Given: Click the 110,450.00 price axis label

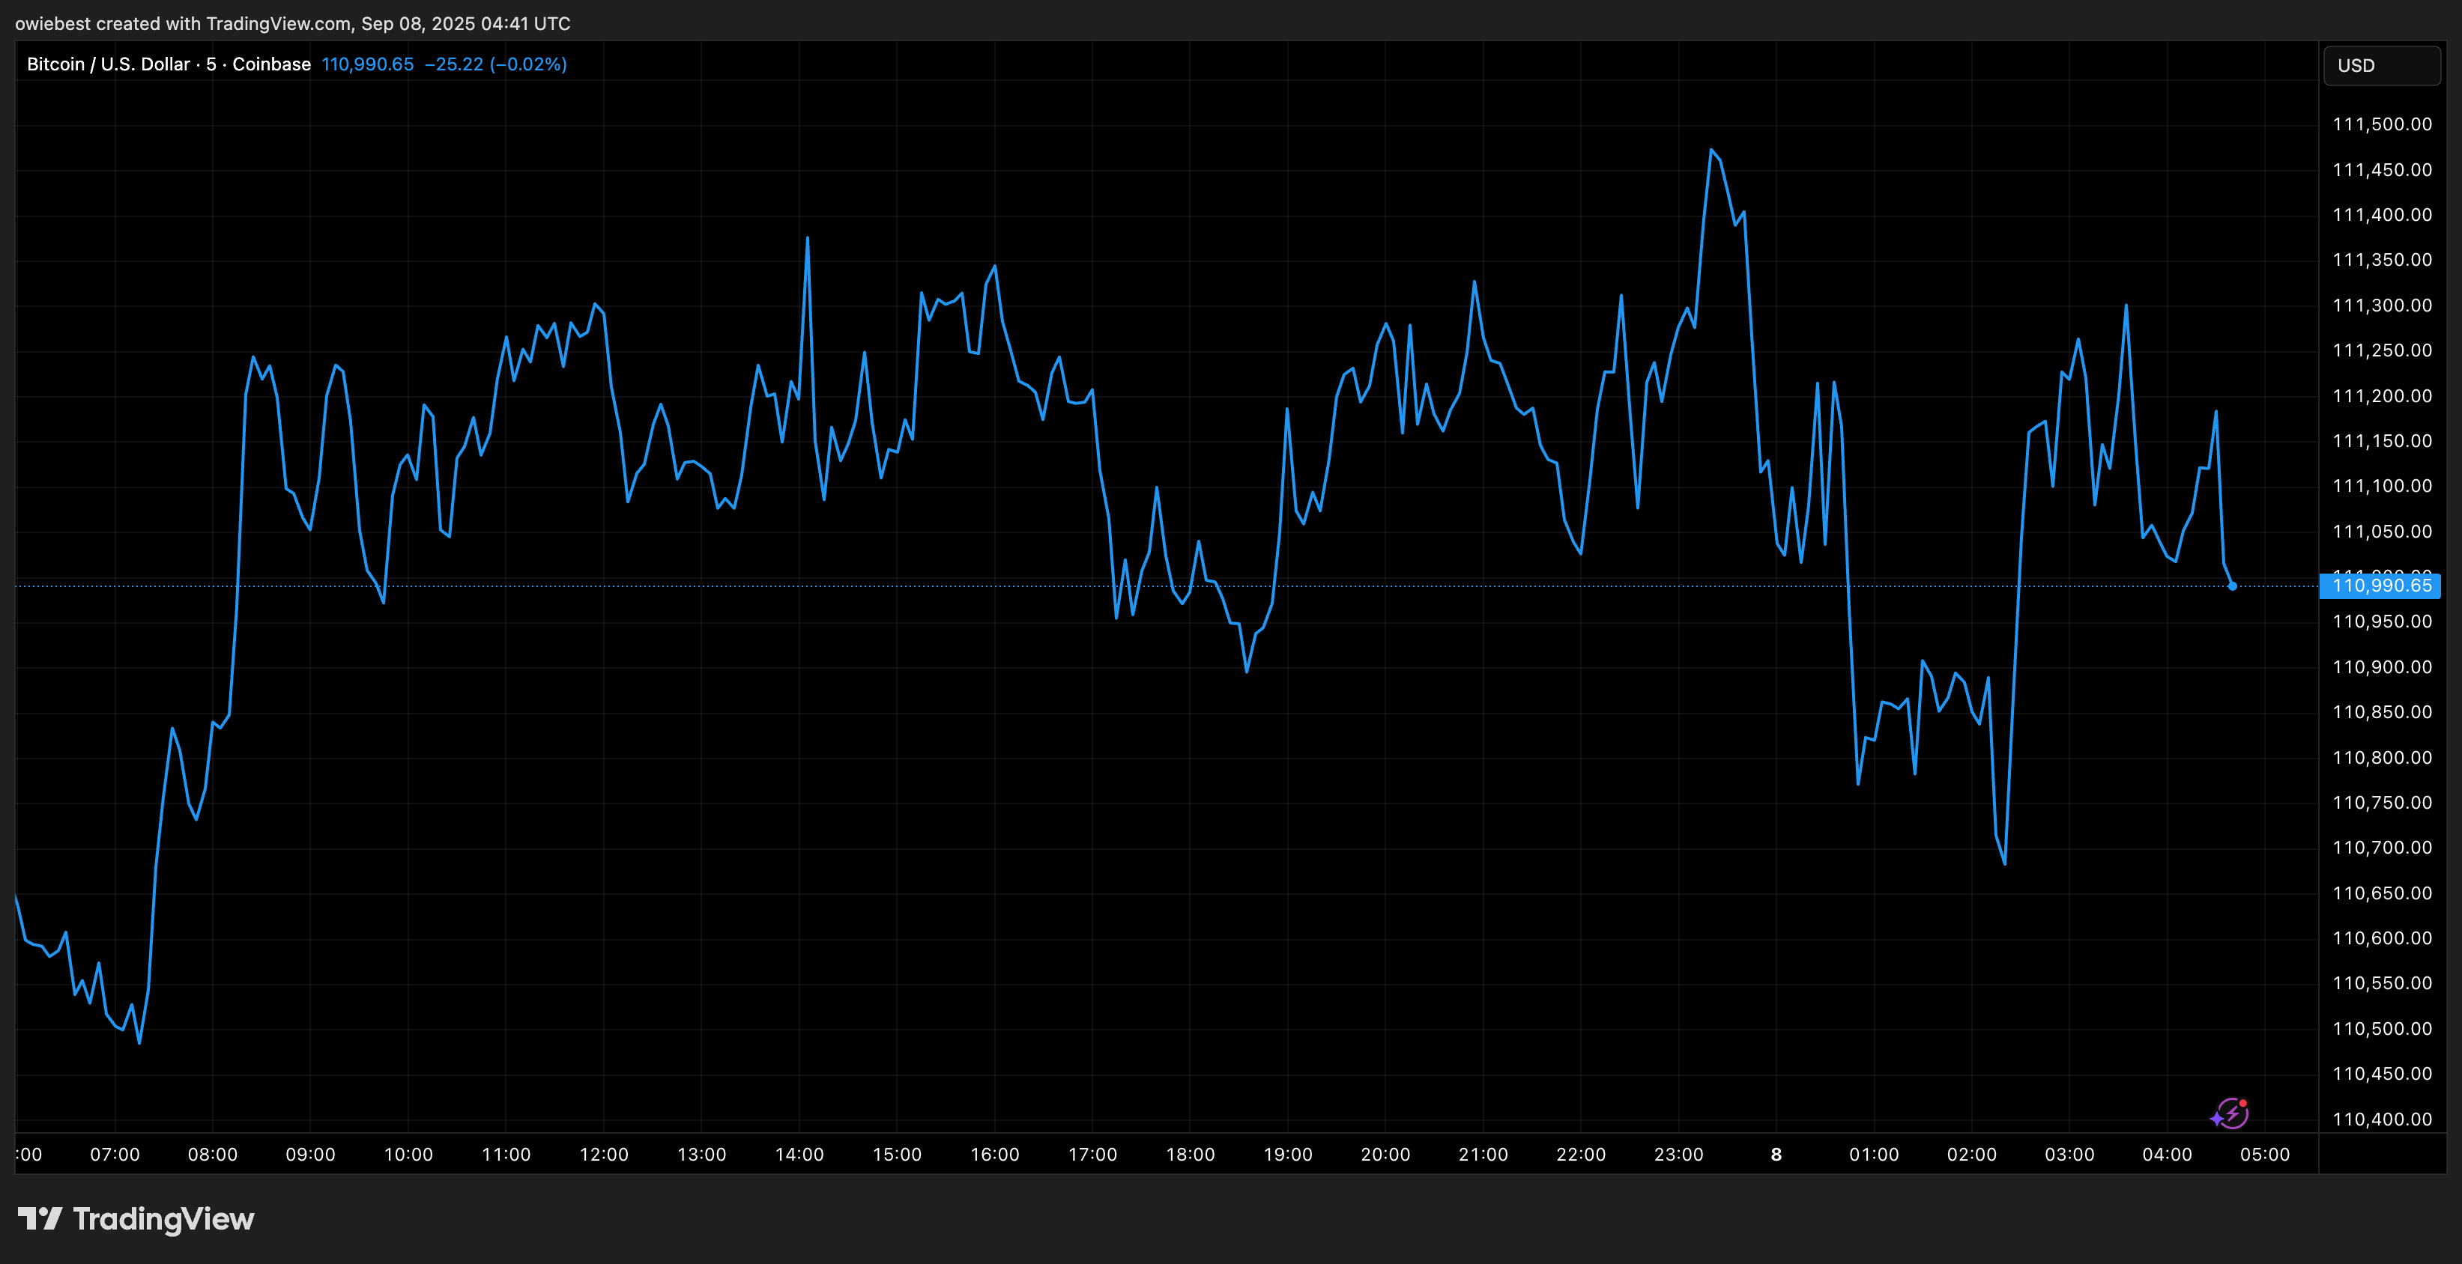Looking at the screenshot, I should 2382,1074.
